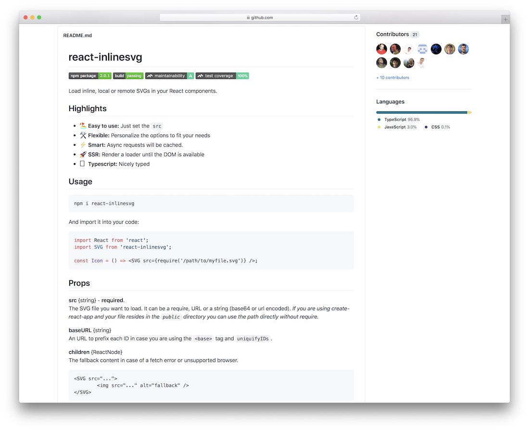Image resolution: width=529 pixels, height=430 pixels.
Task: Click the '<img src="..." alt="fallback" />' code line
Action: 143,385
